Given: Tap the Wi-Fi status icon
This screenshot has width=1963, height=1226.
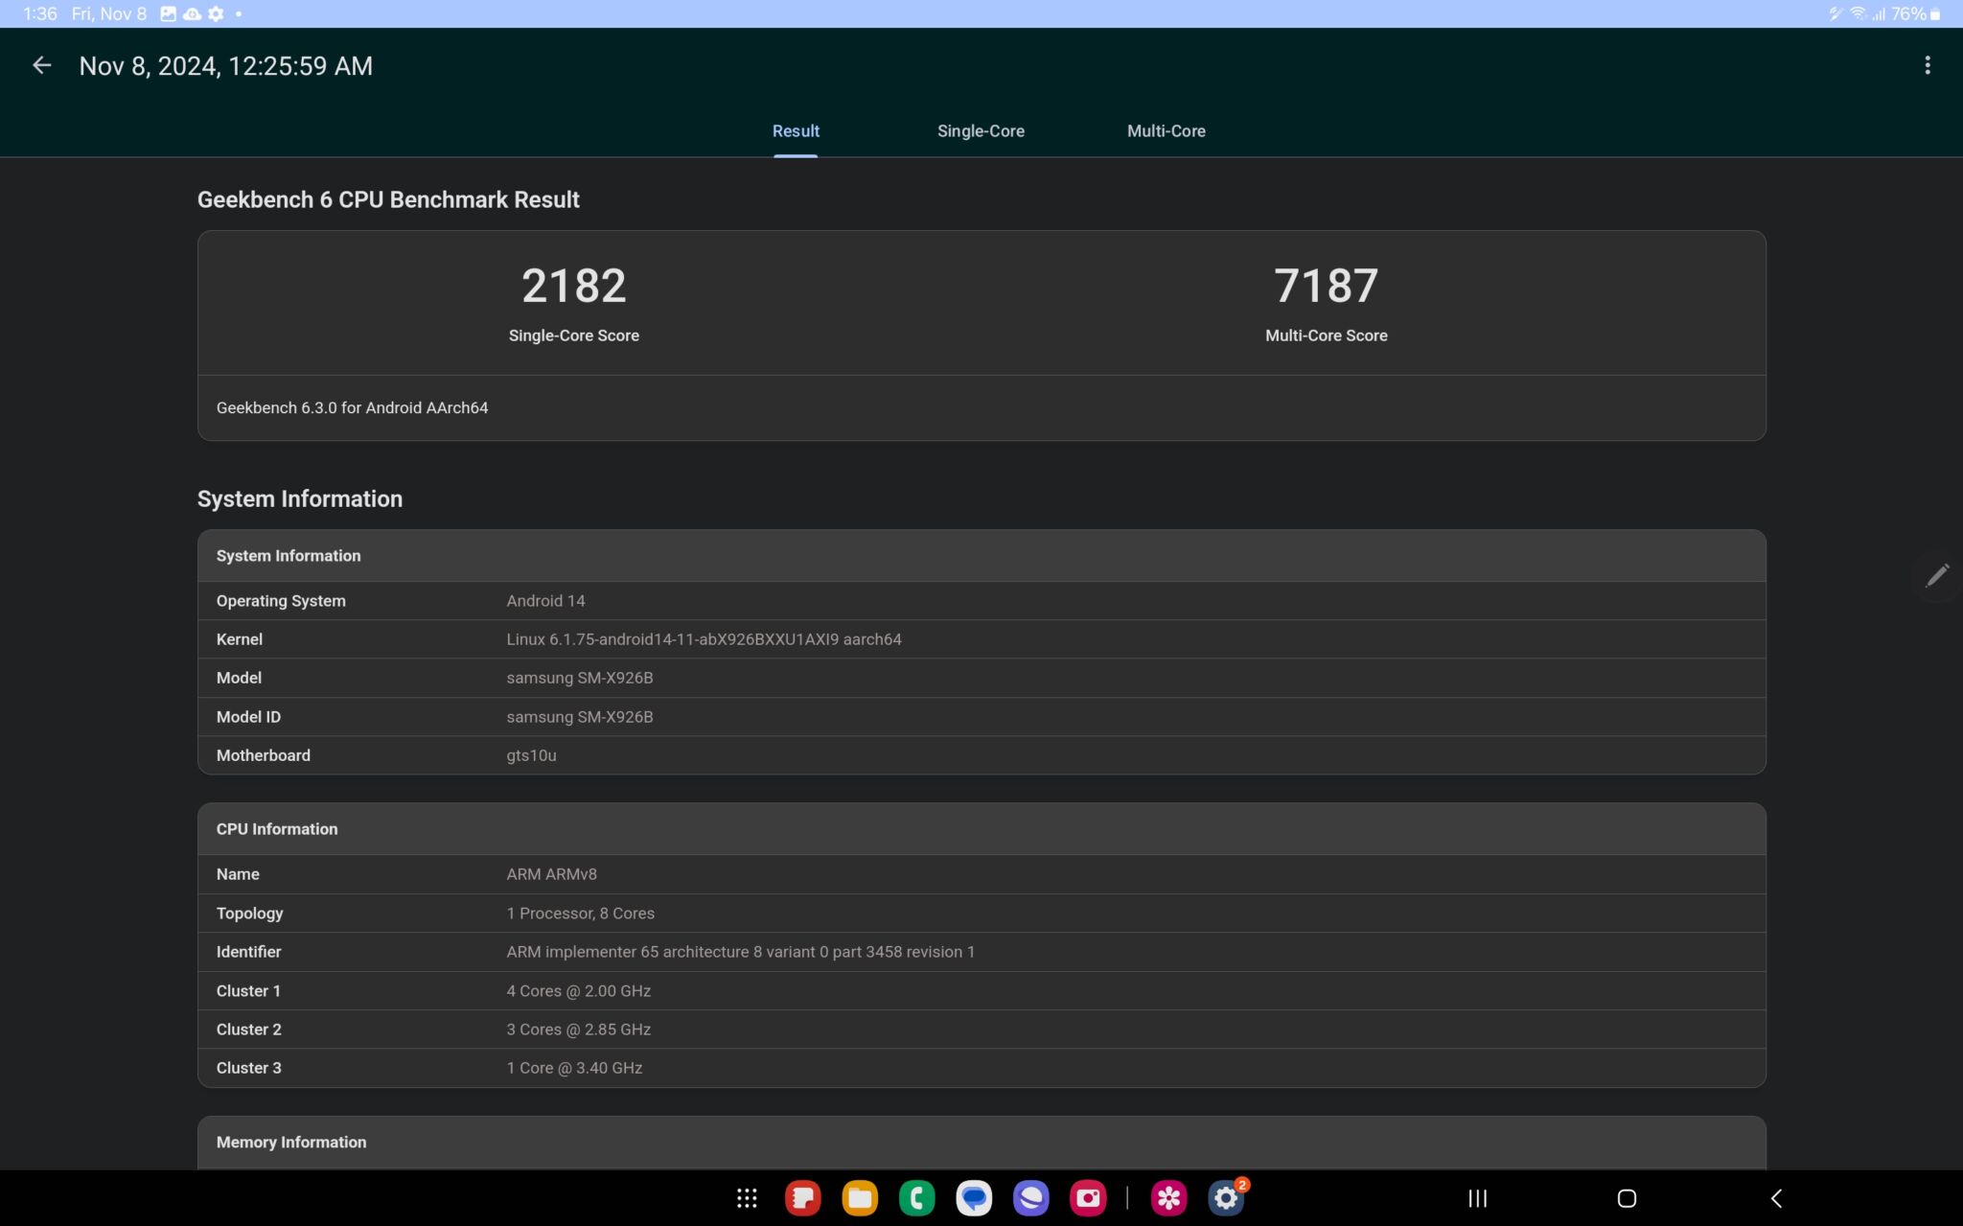Looking at the screenshot, I should 1858,13.
